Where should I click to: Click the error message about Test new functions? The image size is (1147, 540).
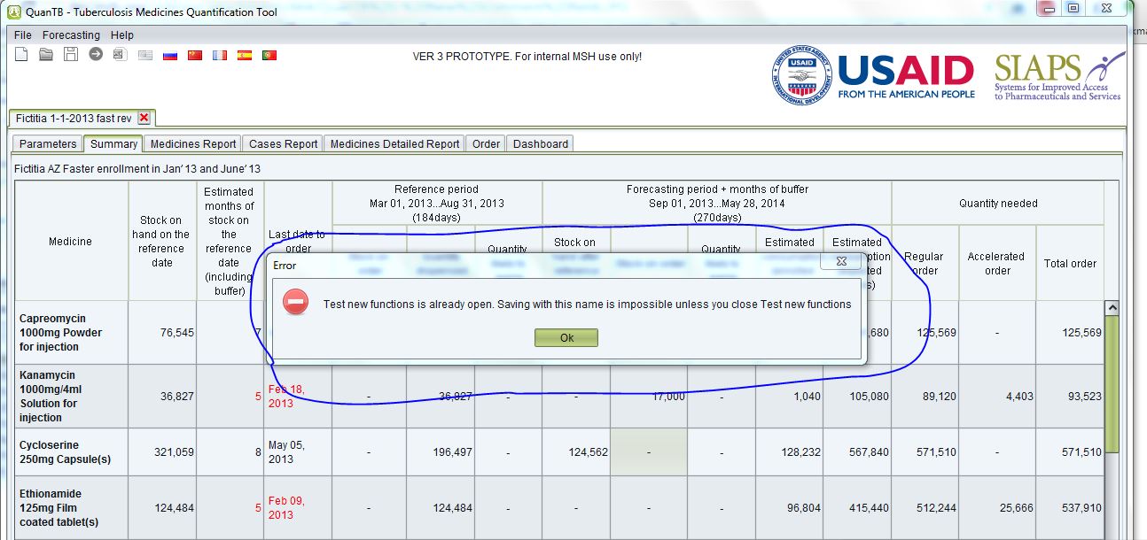click(x=587, y=305)
